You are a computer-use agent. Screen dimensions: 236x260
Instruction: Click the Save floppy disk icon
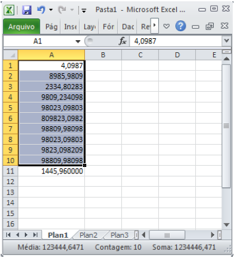pyautogui.click(x=27, y=10)
